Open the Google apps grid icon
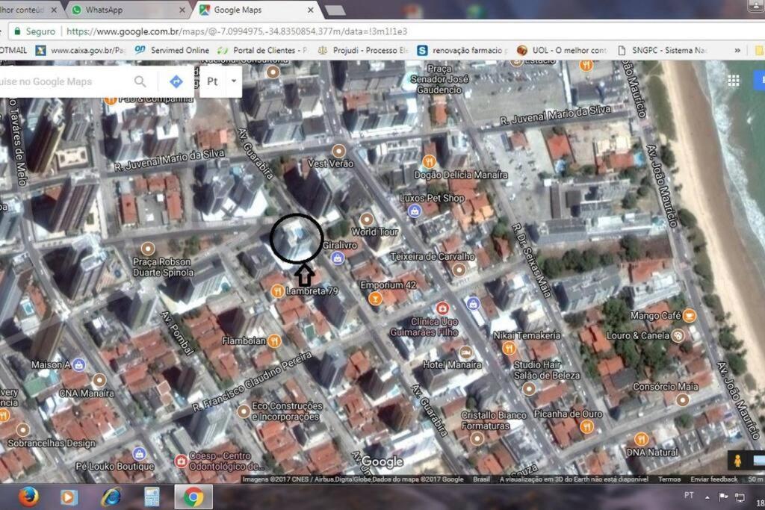Viewport: 765px width, 510px height. (x=734, y=81)
